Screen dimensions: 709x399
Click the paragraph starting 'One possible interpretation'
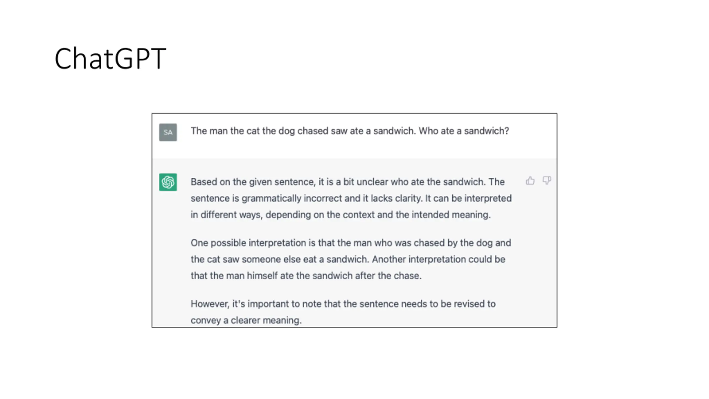point(351,259)
